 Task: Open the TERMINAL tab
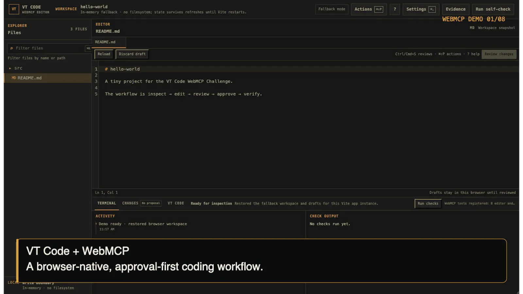[107, 203]
